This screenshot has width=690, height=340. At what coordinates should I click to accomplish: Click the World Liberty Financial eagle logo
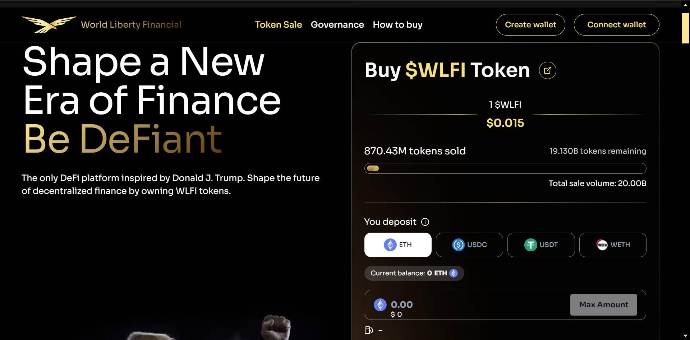pyautogui.click(x=49, y=24)
